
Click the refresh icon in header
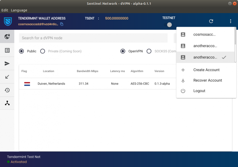pos(211,21)
